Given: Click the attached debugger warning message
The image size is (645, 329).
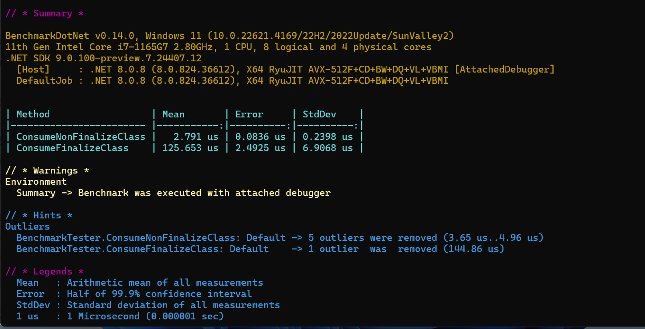Looking at the screenshot, I should coord(174,193).
